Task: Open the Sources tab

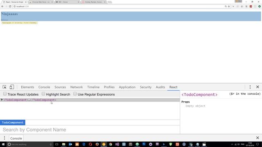Action: 60,87
